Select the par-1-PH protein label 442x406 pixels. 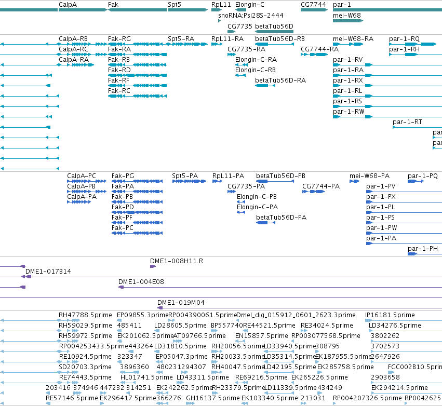click(423, 249)
